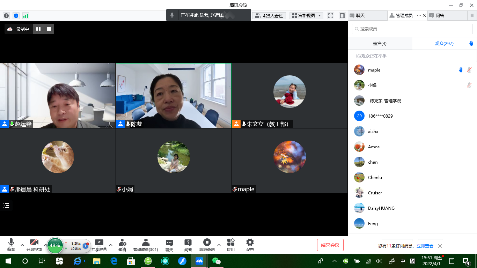This screenshot has height=268, width=477.
Task: Open the apps (应用) icon
Action: click(231, 243)
